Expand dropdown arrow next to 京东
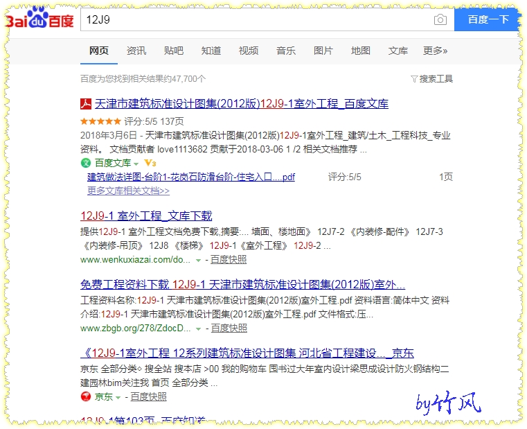527x429 pixels. (x=118, y=398)
